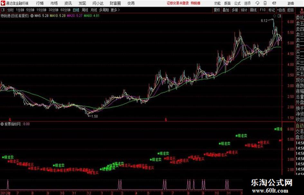
Task: Switch to the 30分钟 period tab
Action: tap(53, 10)
